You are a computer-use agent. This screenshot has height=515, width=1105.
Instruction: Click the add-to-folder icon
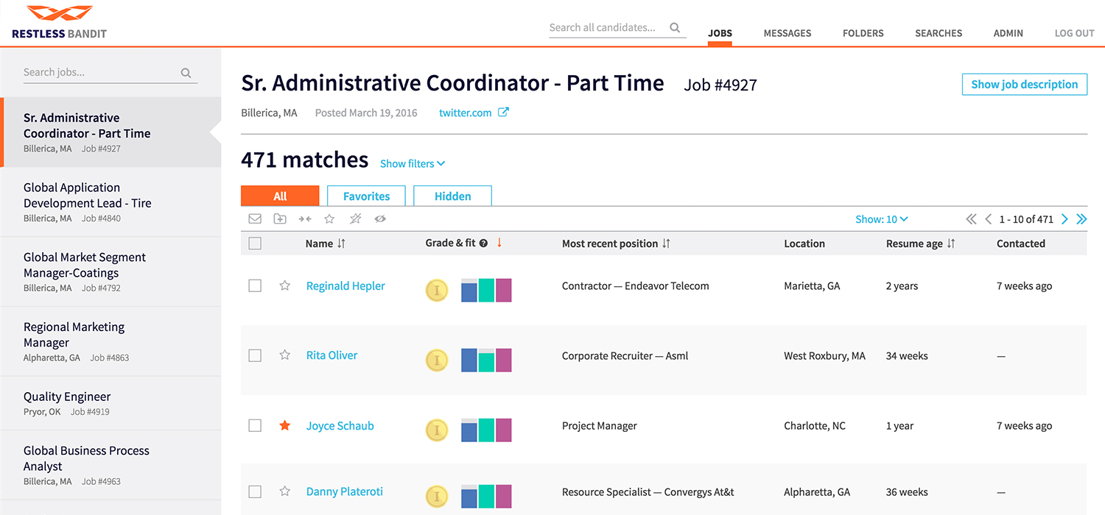coord(280,219)
